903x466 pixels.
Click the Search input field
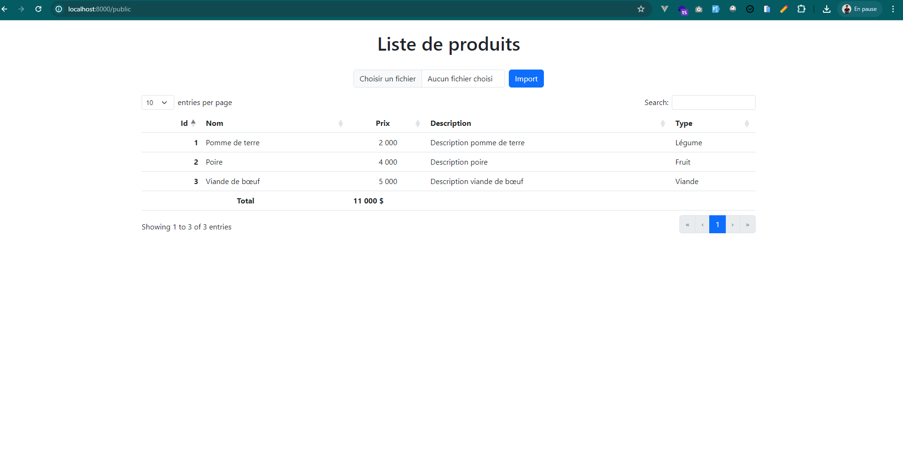713,103
